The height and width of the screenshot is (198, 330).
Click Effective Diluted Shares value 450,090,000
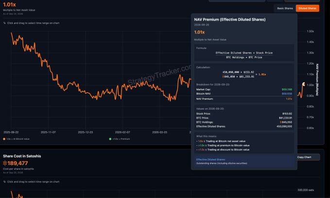tap(284, 126)
